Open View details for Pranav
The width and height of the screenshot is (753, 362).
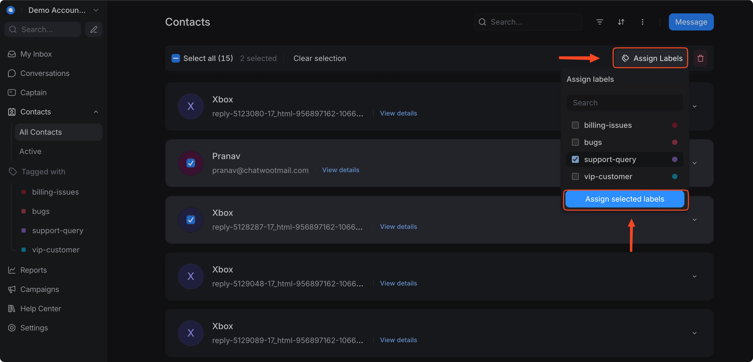point(340,170)
